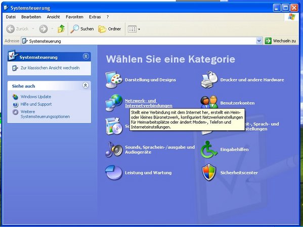Minimize the Systemsteuerung window
Viewport: 303px width, 227px height.
[277, 8]
